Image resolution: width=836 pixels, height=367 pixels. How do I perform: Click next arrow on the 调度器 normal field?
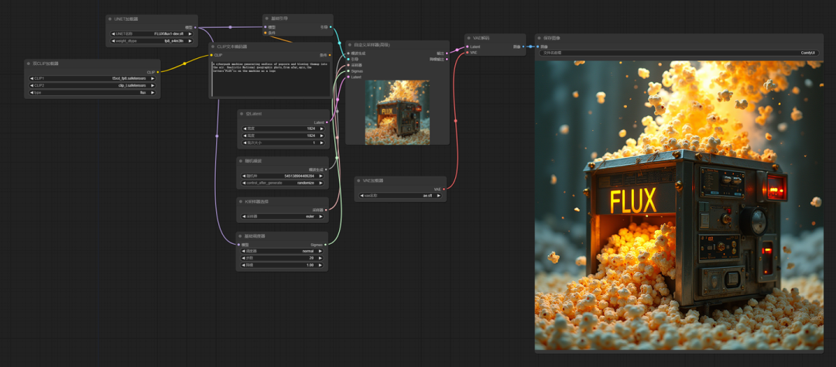tap(320, 251)
